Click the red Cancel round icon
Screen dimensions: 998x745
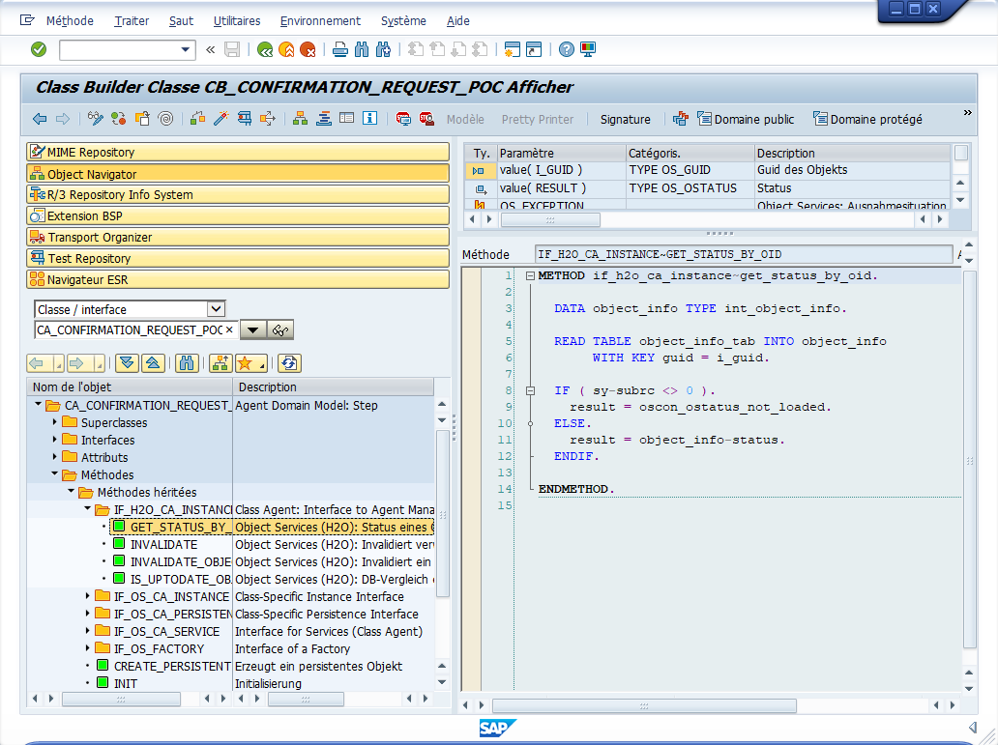coord(308,49)
